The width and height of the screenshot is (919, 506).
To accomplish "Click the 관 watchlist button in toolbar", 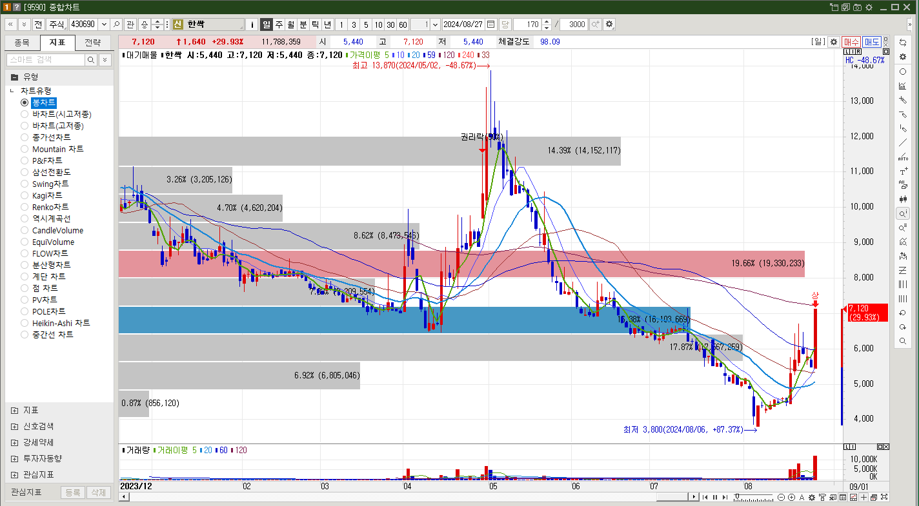I will tap(130, 24).
